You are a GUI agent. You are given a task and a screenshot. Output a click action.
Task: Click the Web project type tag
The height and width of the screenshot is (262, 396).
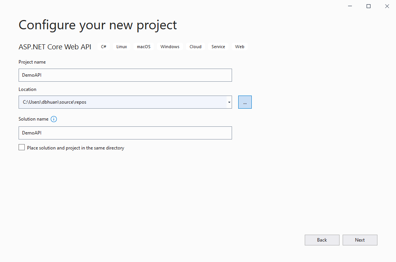point(240,47)
